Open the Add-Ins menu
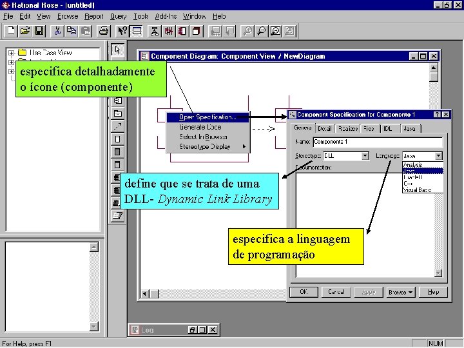 click(x=166, y=16)
